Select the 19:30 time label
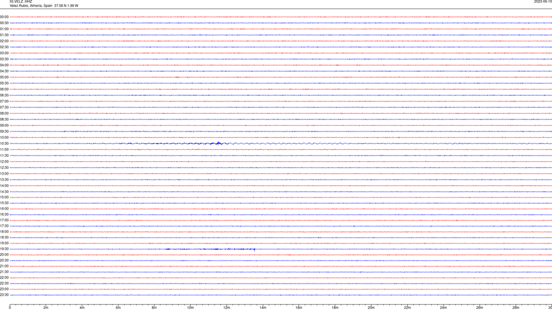Image resolution: width=552 pixels, height=310 pixels. click(x=4, y=249)
